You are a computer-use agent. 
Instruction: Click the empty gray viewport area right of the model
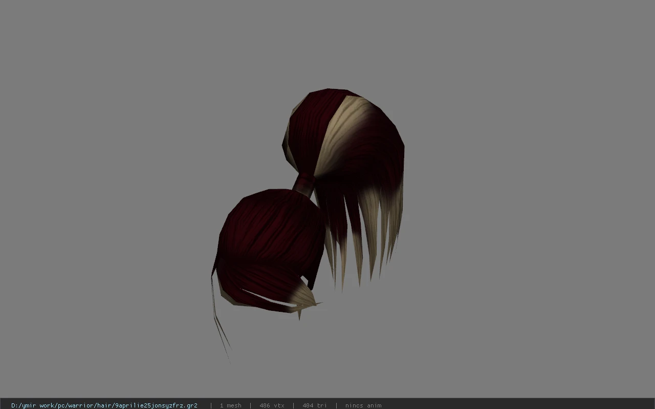click(527, 204)
